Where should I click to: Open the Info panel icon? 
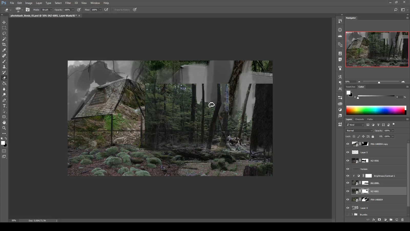pyautogui.click(x=340, y=30)
